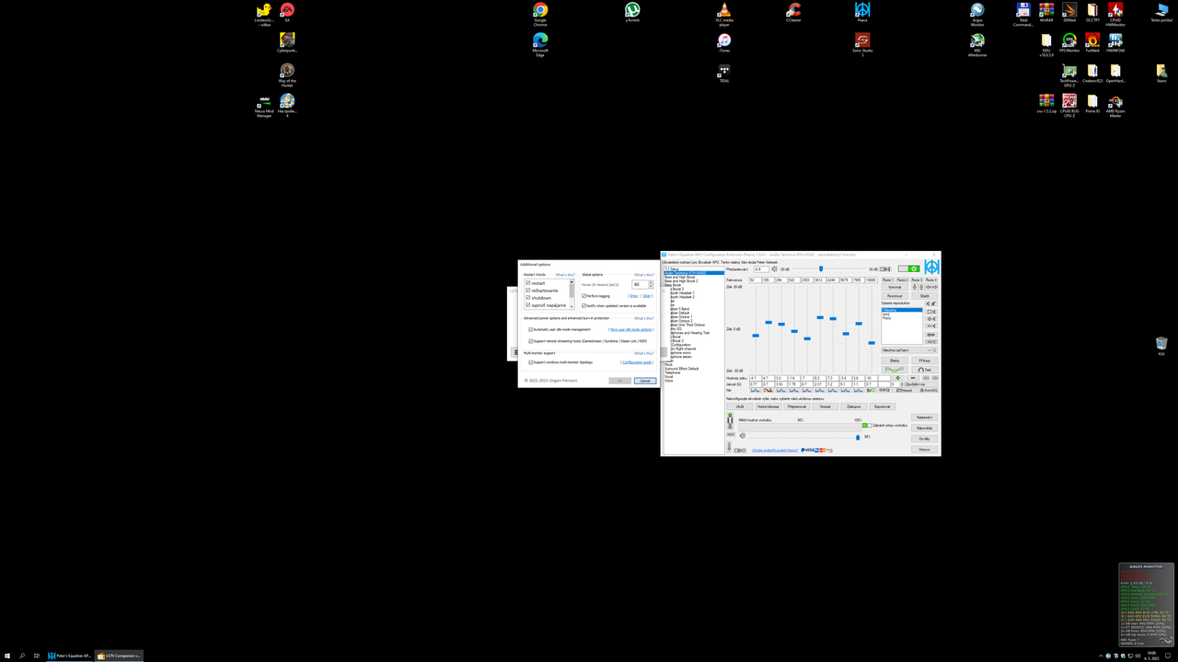Click scrollbar of Restart Words list
1178x662 pixels.
pos(572,294)
